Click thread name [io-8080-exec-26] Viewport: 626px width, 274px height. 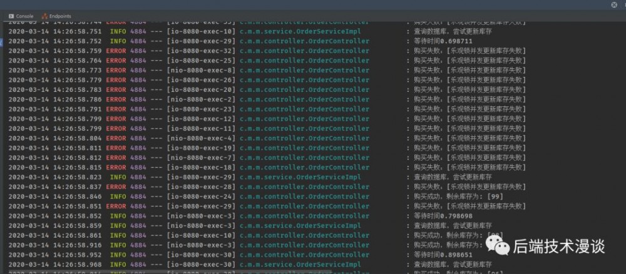click(201, 80)
